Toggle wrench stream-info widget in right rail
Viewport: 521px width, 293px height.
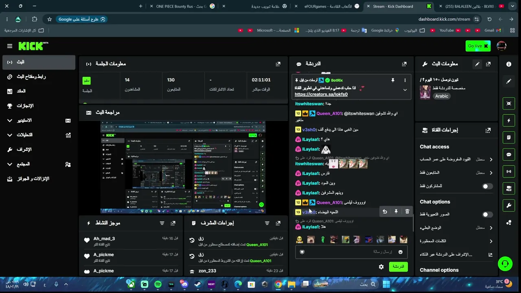pos(509,206)
